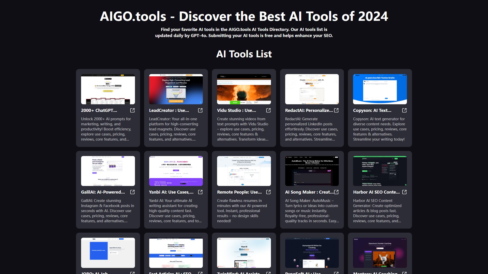The height and width of the screenshot is (274, 488).
Task: Open the '2000+ ChatGPT...' title link
Action: coord(99,110)
